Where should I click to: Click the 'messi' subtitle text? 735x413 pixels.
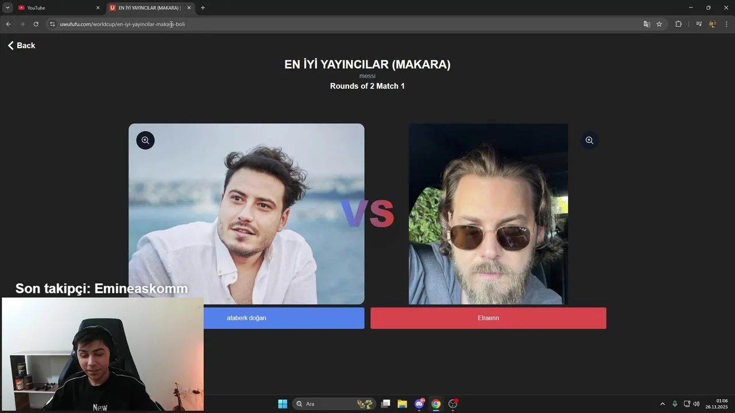(x=367, y=76)
